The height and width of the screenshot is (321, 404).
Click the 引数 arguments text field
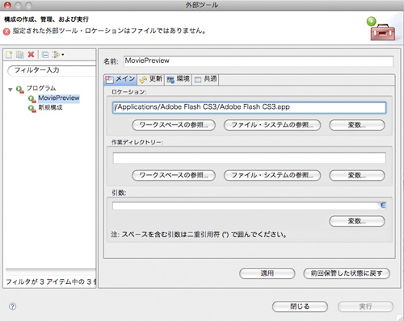coord(249,206)
